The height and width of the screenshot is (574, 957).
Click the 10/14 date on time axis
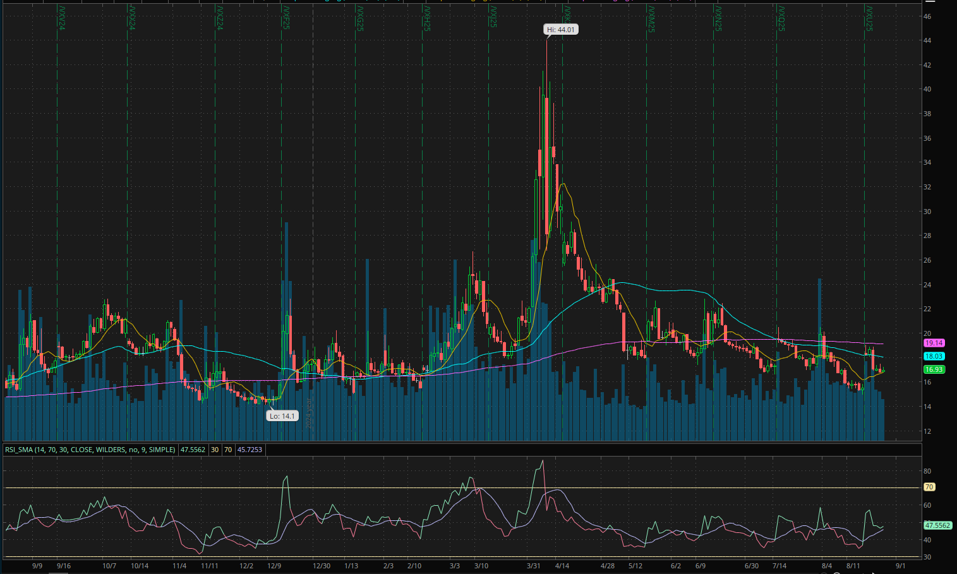tap(140, 566)
